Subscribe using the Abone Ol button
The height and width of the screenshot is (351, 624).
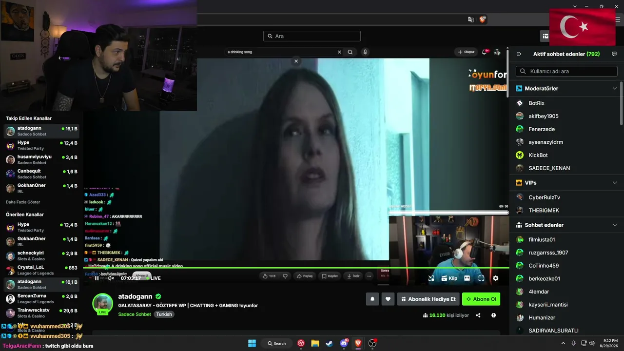481,299
